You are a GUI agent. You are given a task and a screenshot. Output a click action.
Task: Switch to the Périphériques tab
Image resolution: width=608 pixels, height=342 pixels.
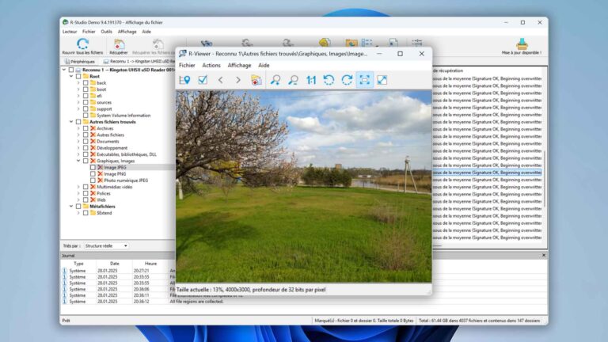point(81,61)
